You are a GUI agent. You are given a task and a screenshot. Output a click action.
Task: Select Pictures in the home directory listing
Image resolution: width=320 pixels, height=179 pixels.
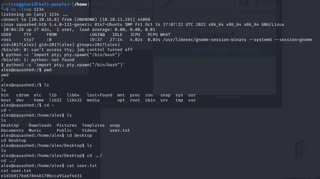click(67, 125)
